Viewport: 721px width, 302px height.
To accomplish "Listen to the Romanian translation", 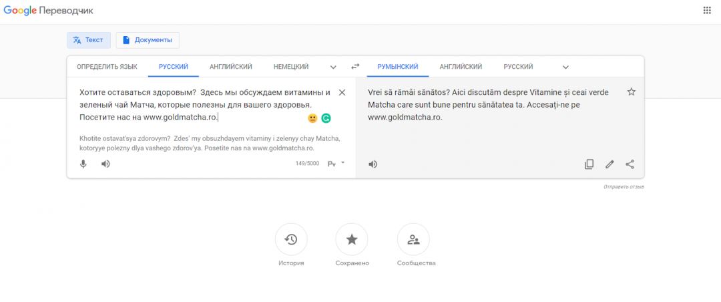I will [373, 164].
